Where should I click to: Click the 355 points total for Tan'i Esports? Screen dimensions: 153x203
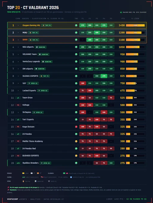(x=123, y=120)
